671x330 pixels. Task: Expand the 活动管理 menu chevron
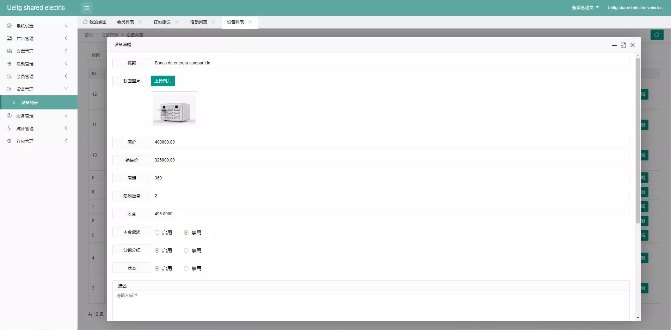pos(66,63)
